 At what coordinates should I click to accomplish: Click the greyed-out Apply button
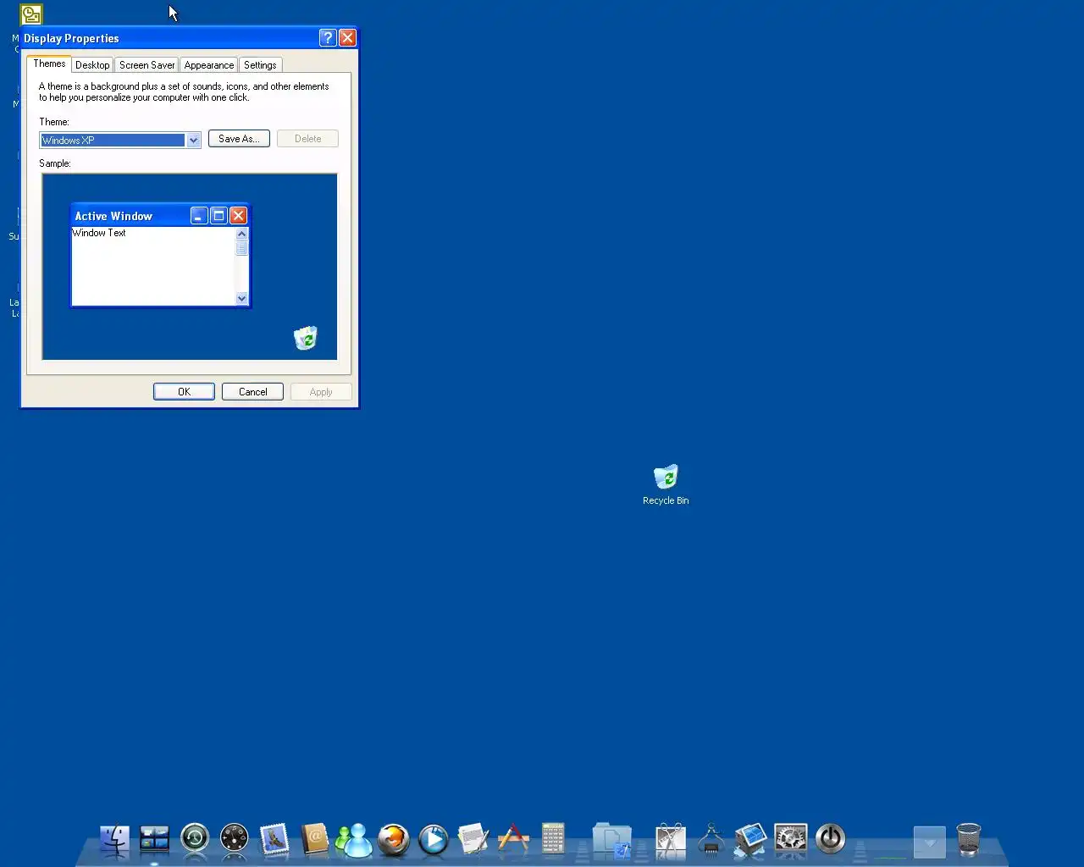tap(321, 392)
